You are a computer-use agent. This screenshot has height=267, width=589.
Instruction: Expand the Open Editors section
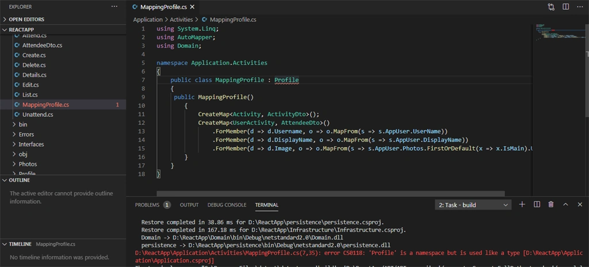(x=63, y=19)
